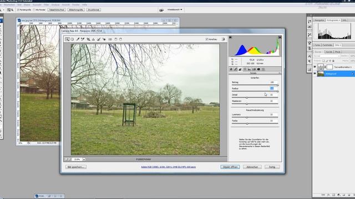Toggle the Alle Fenster checkbox
The image size is (355, 199).
tap(34, 10)
